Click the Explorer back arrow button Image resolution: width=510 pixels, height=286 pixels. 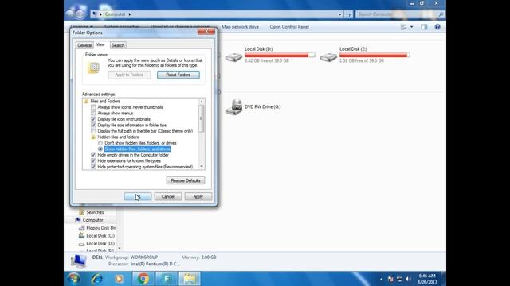(69, 14)
